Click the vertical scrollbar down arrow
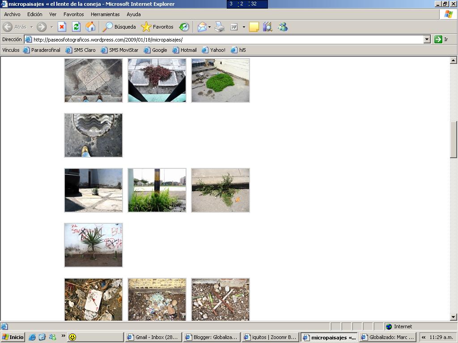 pyautogui.click(x=454, y=317)
